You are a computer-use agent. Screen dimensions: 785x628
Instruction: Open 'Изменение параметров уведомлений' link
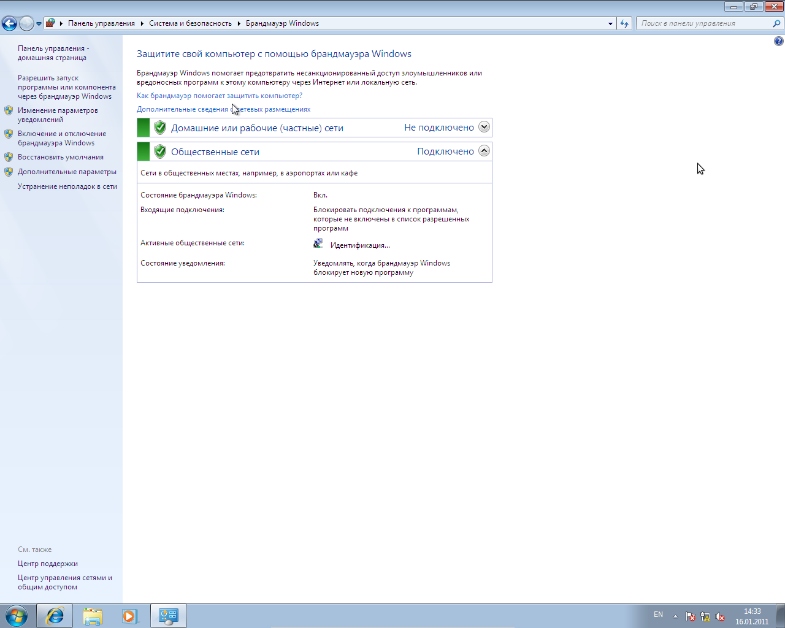[x=58, y=115]
